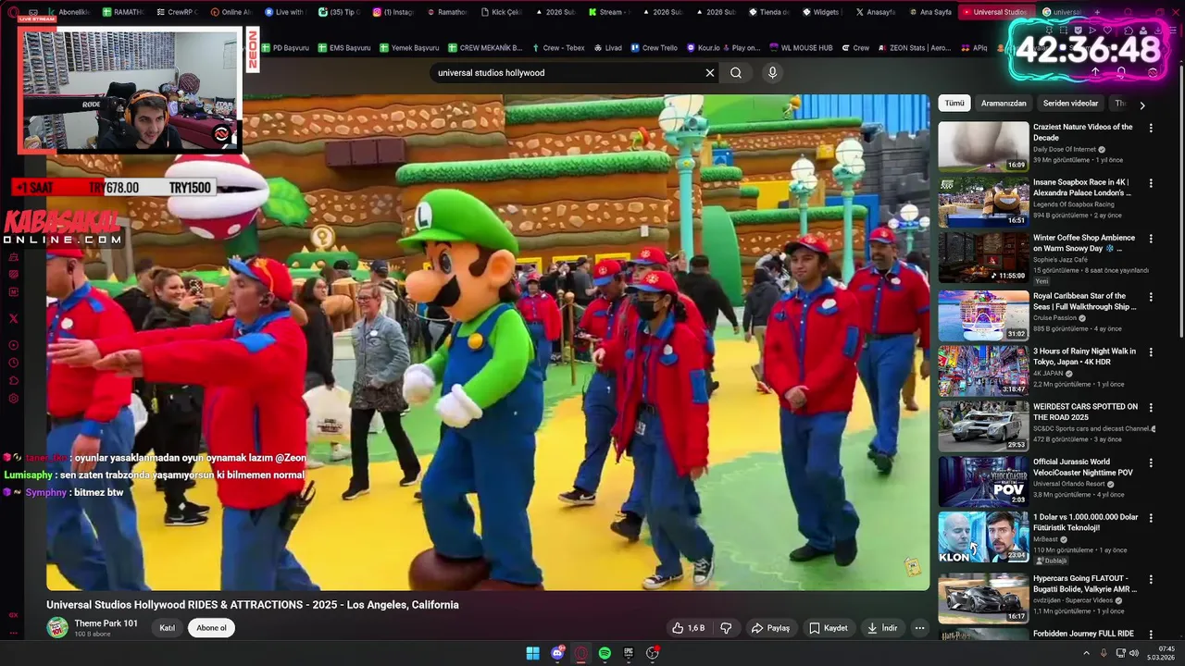Image resolution: width=1185 pixels, height=666 pixels.
Task: Switch to the Ana Sayfa browser tab
Action: click(929, 12)
